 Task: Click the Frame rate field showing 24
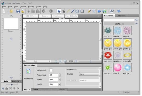coord(54,75)
